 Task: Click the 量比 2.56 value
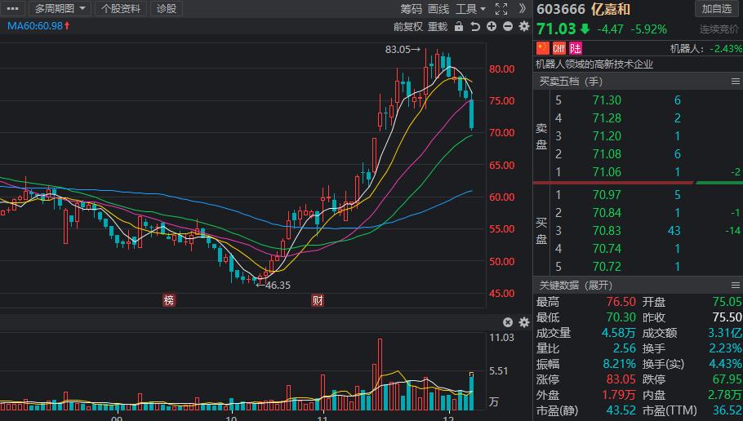(625, 348)
